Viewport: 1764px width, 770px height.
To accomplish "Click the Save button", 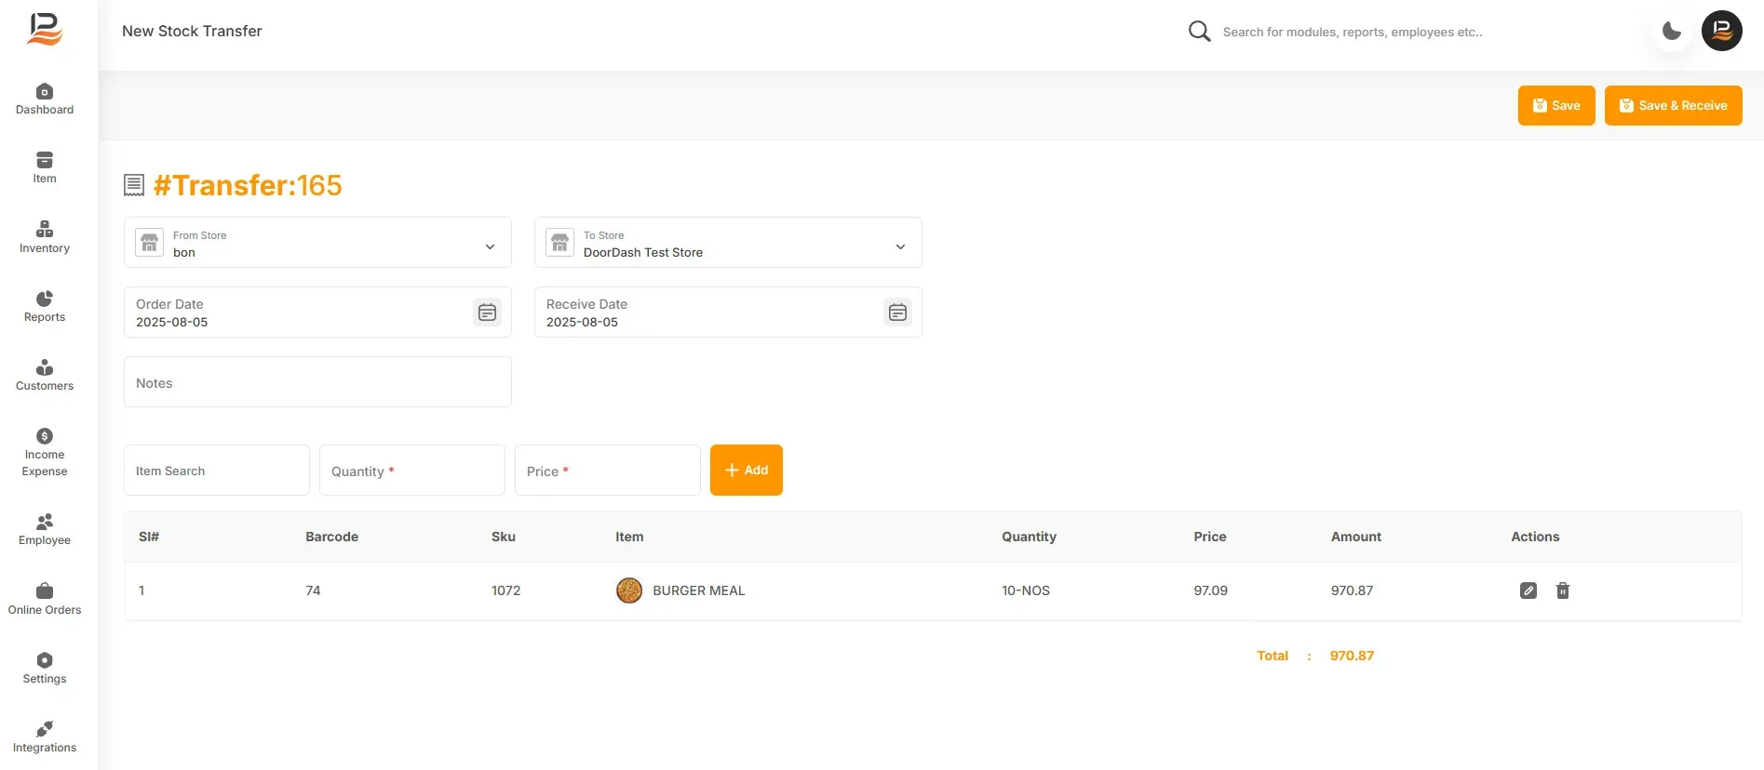I will (1556, 105).
